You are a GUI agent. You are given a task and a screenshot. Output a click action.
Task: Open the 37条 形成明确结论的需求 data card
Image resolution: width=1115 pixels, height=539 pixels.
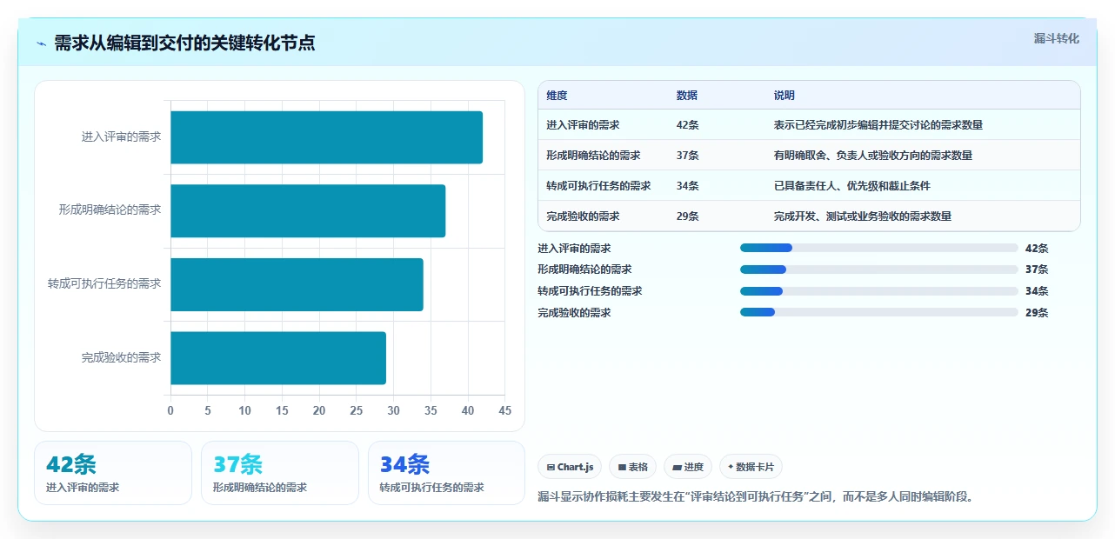point(280,473)
